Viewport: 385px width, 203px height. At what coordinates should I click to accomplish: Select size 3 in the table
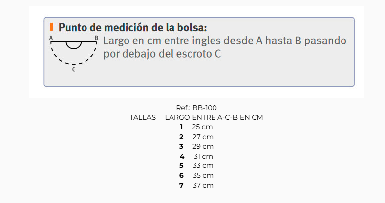181,146
